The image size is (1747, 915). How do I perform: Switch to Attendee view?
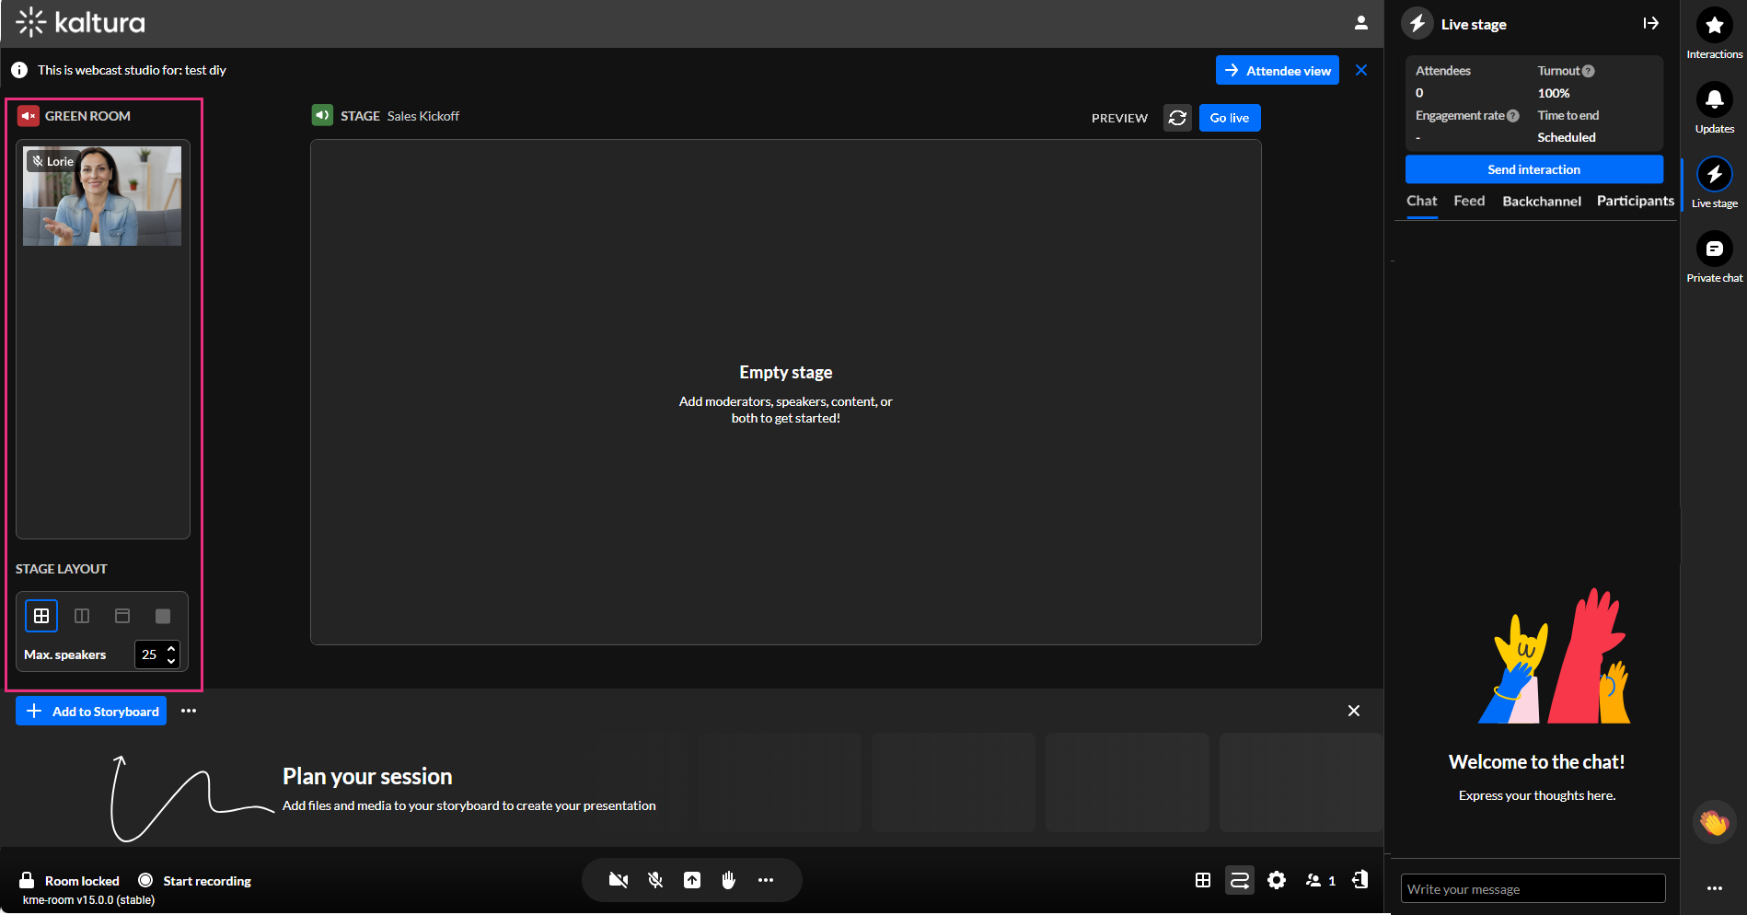[x=1278, y=70]
